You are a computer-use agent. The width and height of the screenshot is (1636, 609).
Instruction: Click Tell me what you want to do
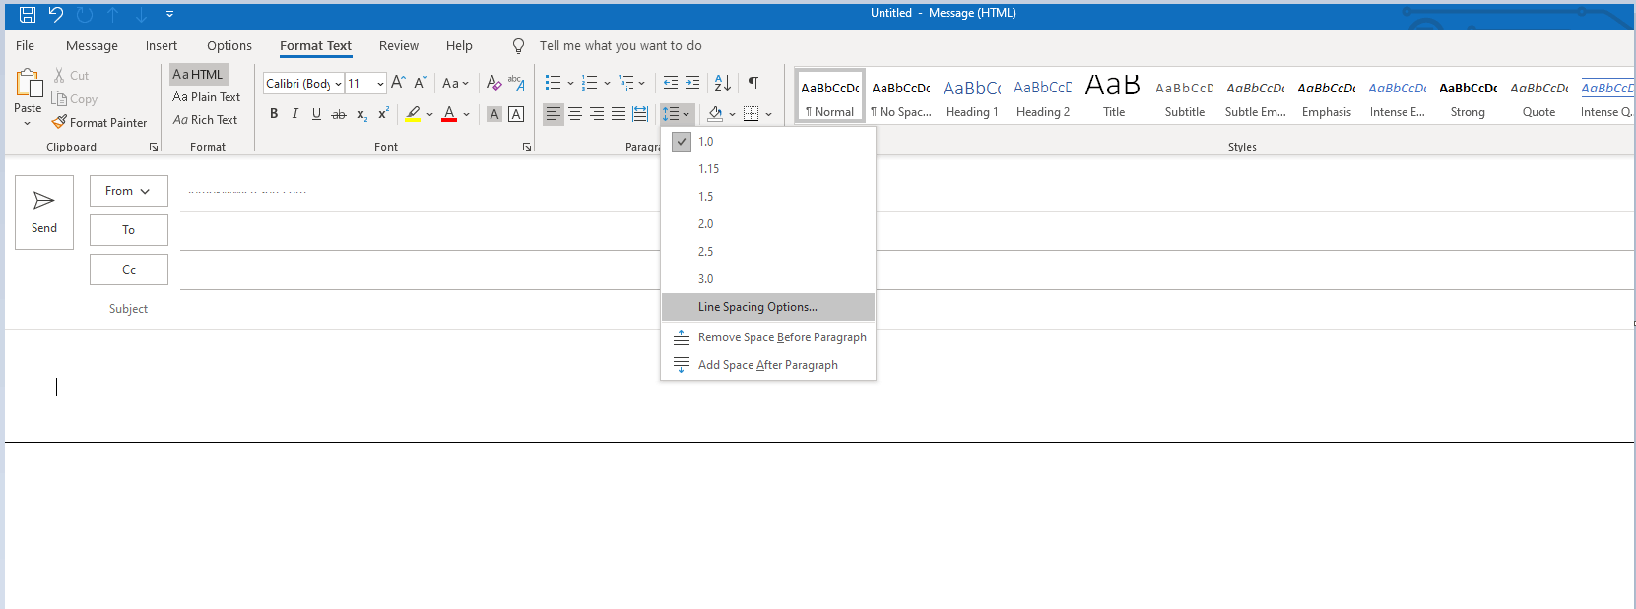tap(621, 46)
